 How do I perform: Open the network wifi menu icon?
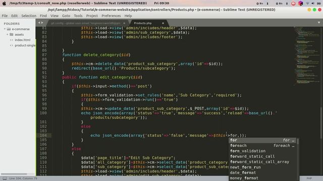[x=307, y=4]
